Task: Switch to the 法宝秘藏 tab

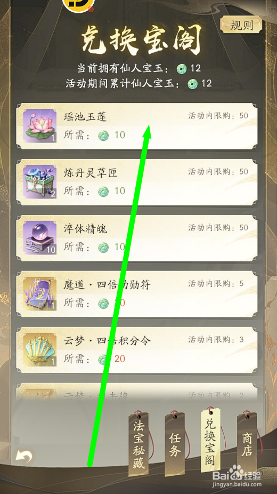Action: (138, 443)
